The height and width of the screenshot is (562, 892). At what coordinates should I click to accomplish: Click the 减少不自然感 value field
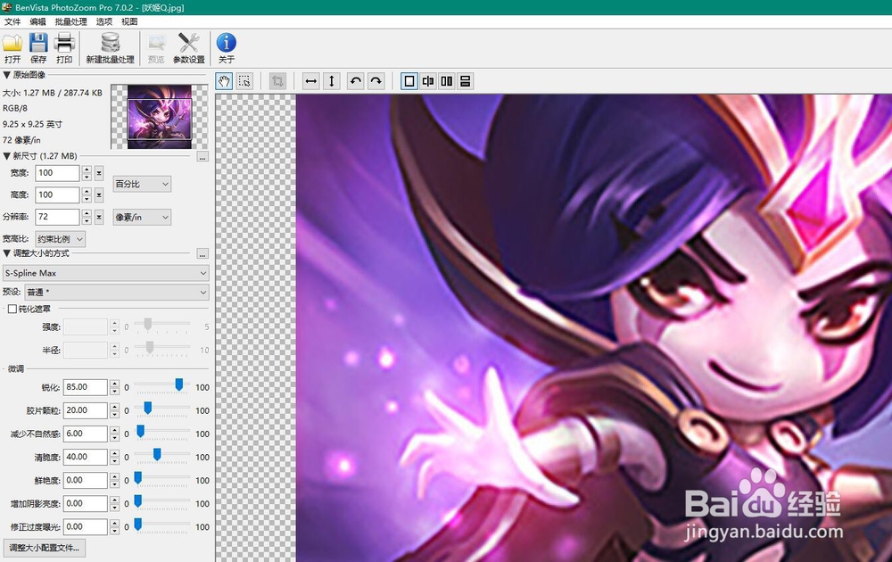[85, 434]
